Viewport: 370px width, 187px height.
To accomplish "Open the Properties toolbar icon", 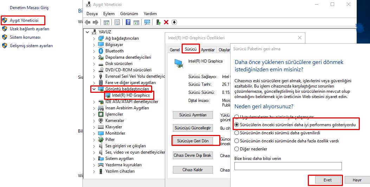I will click(117, 22).
